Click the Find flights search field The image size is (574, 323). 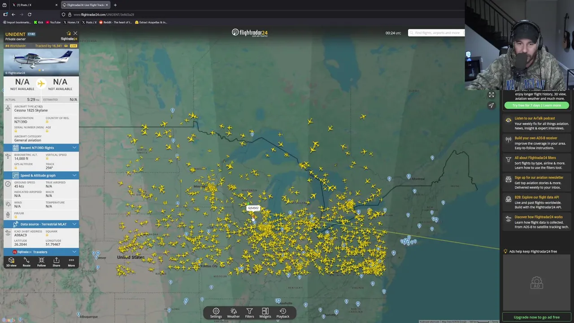pos(436,33)
